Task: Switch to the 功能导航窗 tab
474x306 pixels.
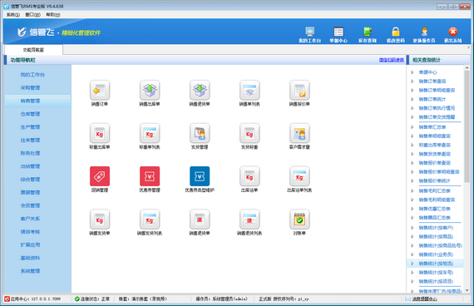Action: (33, 50)
